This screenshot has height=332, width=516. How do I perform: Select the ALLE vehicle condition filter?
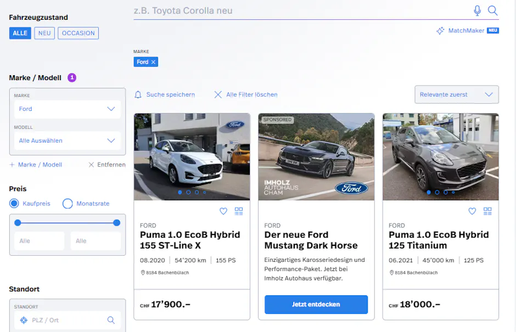click(20, 33)
